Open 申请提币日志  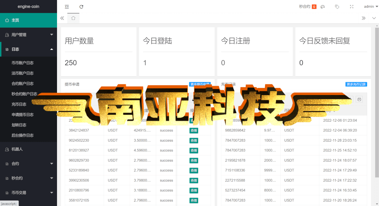[x=23, y=115]
